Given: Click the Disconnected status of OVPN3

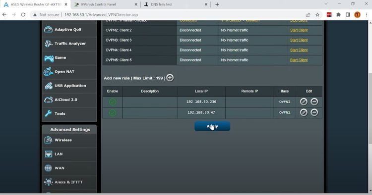Looking at the screenshot, I should click(190, 40).
